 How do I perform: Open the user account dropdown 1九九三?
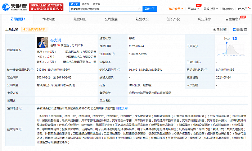244,9
